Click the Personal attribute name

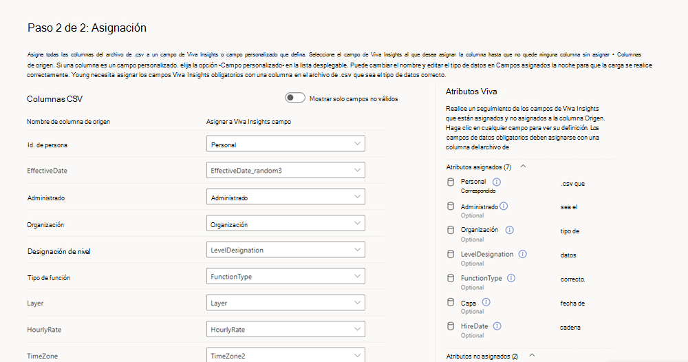tap(473, 181)
